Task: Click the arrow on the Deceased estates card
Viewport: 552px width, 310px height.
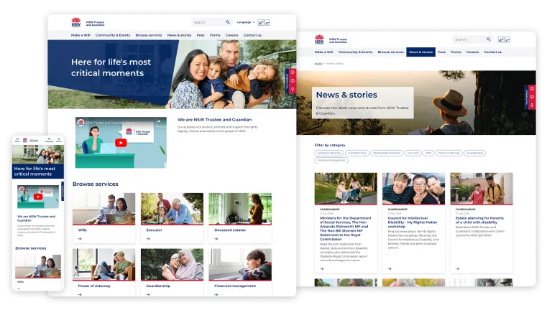Action: [x=216, y=239]
